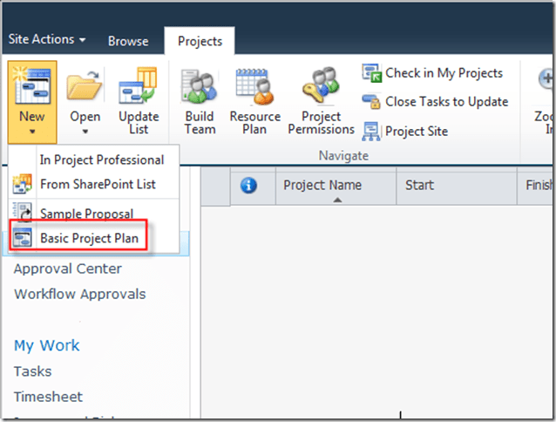Viewport: 556px width, 422px height.
Task: Click the Check in My Projects icon
Action: point(372,73)
